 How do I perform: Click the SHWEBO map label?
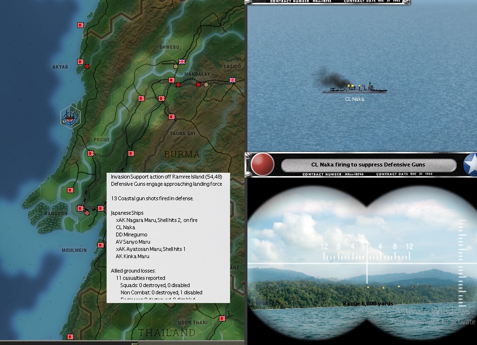click(x=169, y=47)
